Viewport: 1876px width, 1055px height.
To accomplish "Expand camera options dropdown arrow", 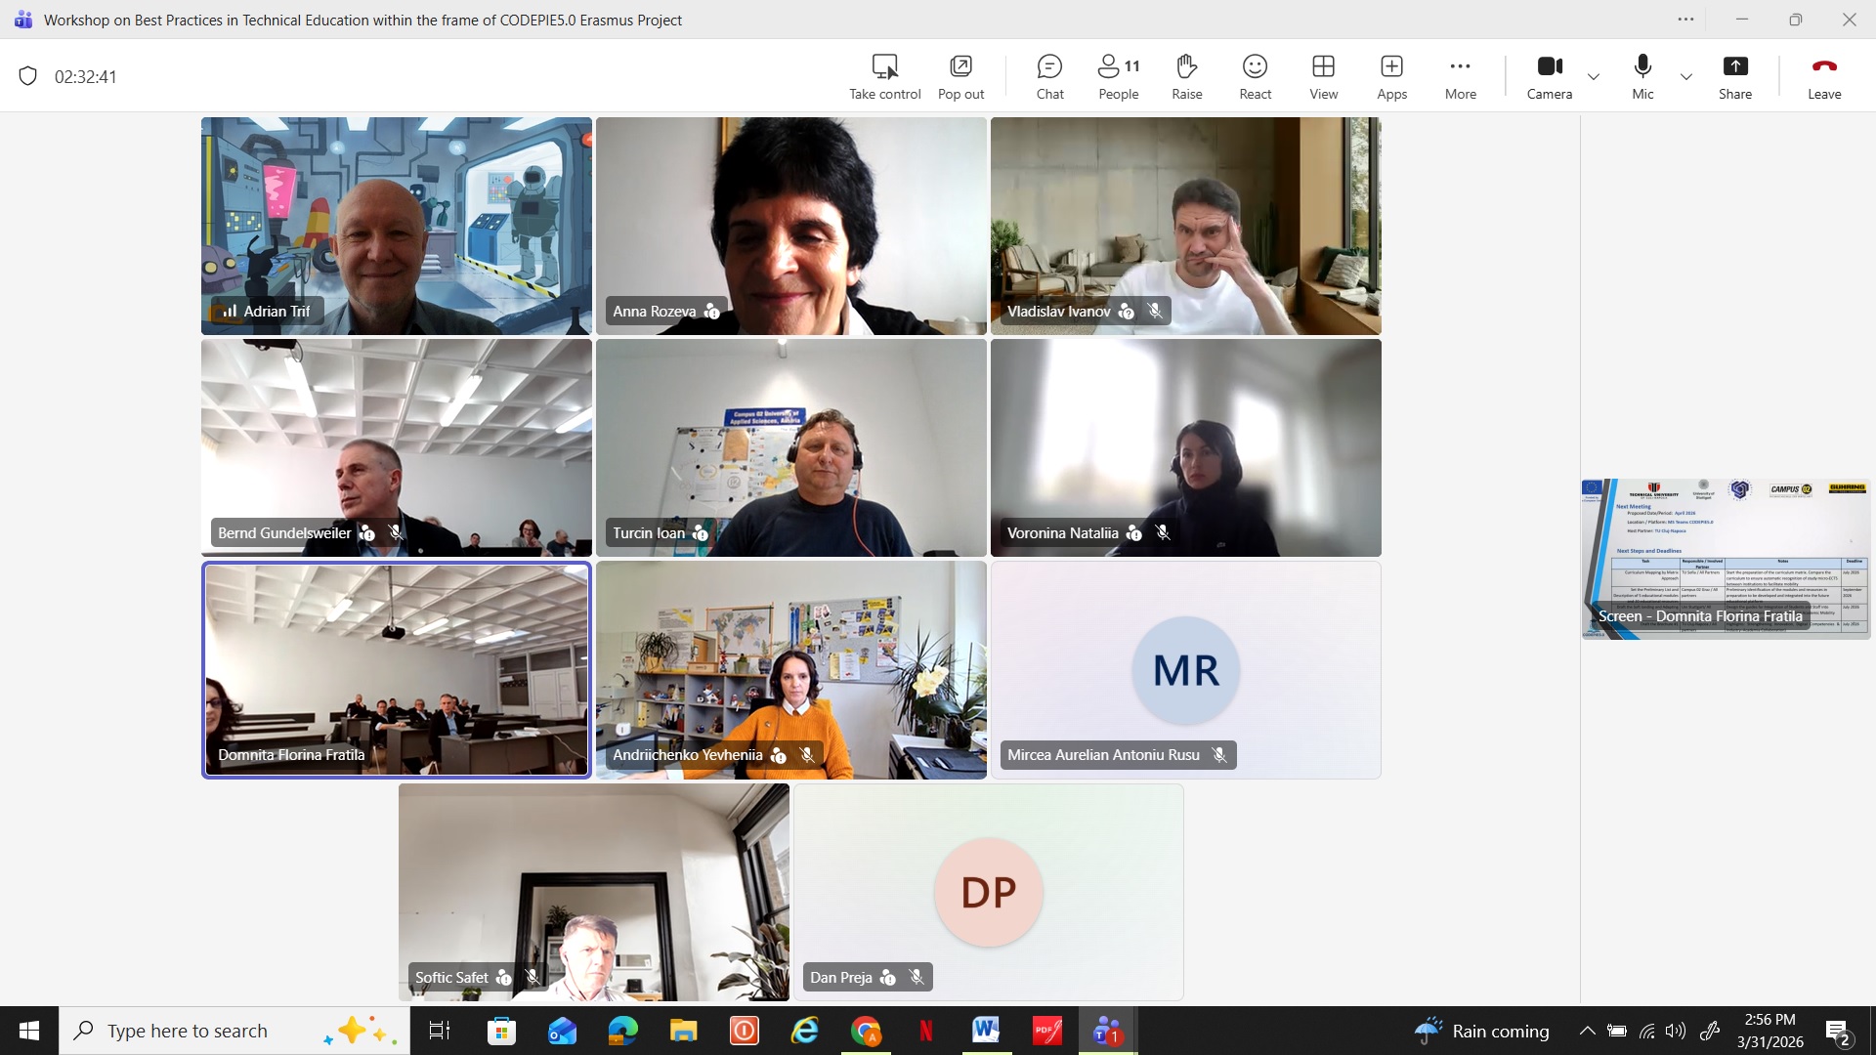I will (x=1594, y=76).
